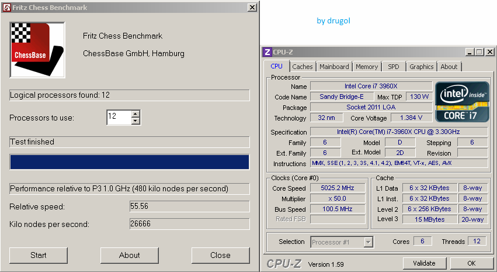Click the processor name 'Intel Core i7 3960X'

(371, 86)
